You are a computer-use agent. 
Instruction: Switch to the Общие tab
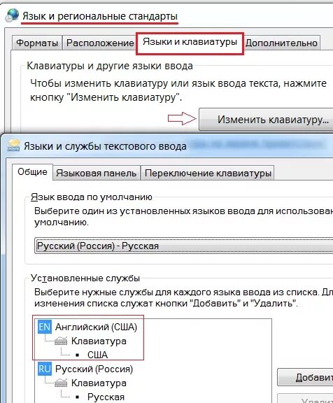pos(32,171)
